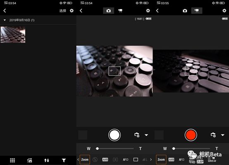Collapse the 2019年9月16日 date group

click(5, 20)
